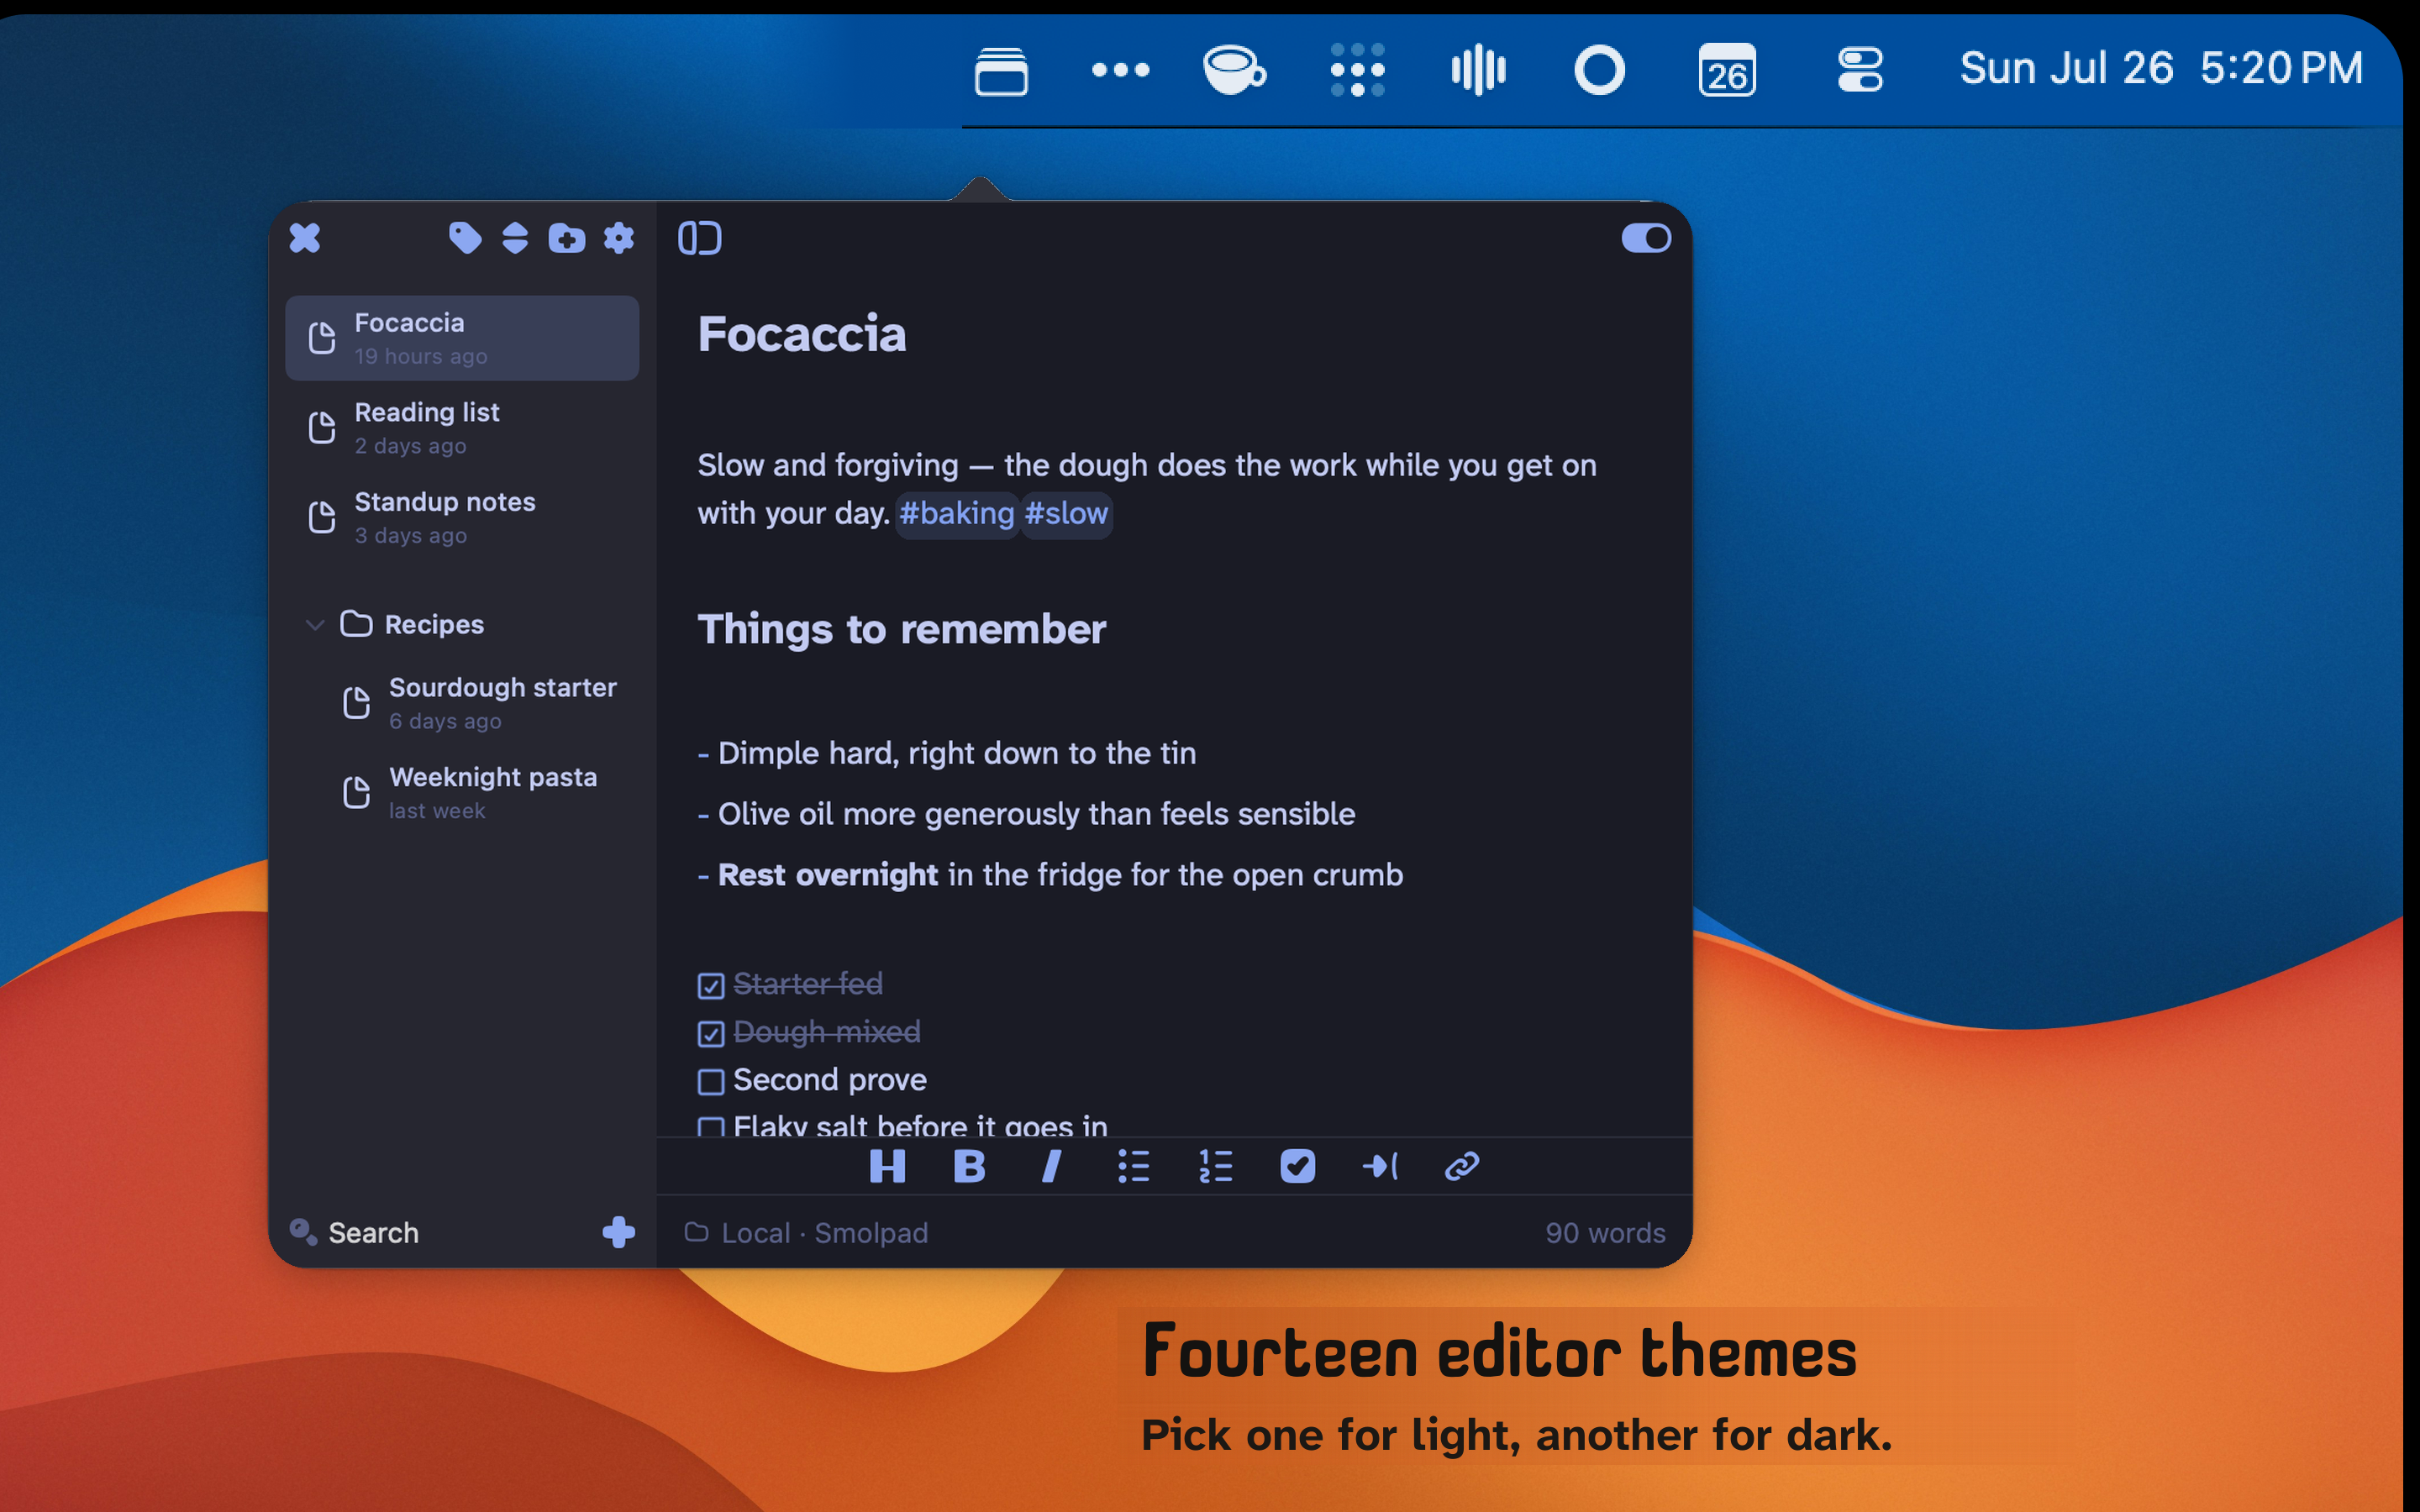
Task: Click the date and time in menu bar
Action: click(2161, 69)
